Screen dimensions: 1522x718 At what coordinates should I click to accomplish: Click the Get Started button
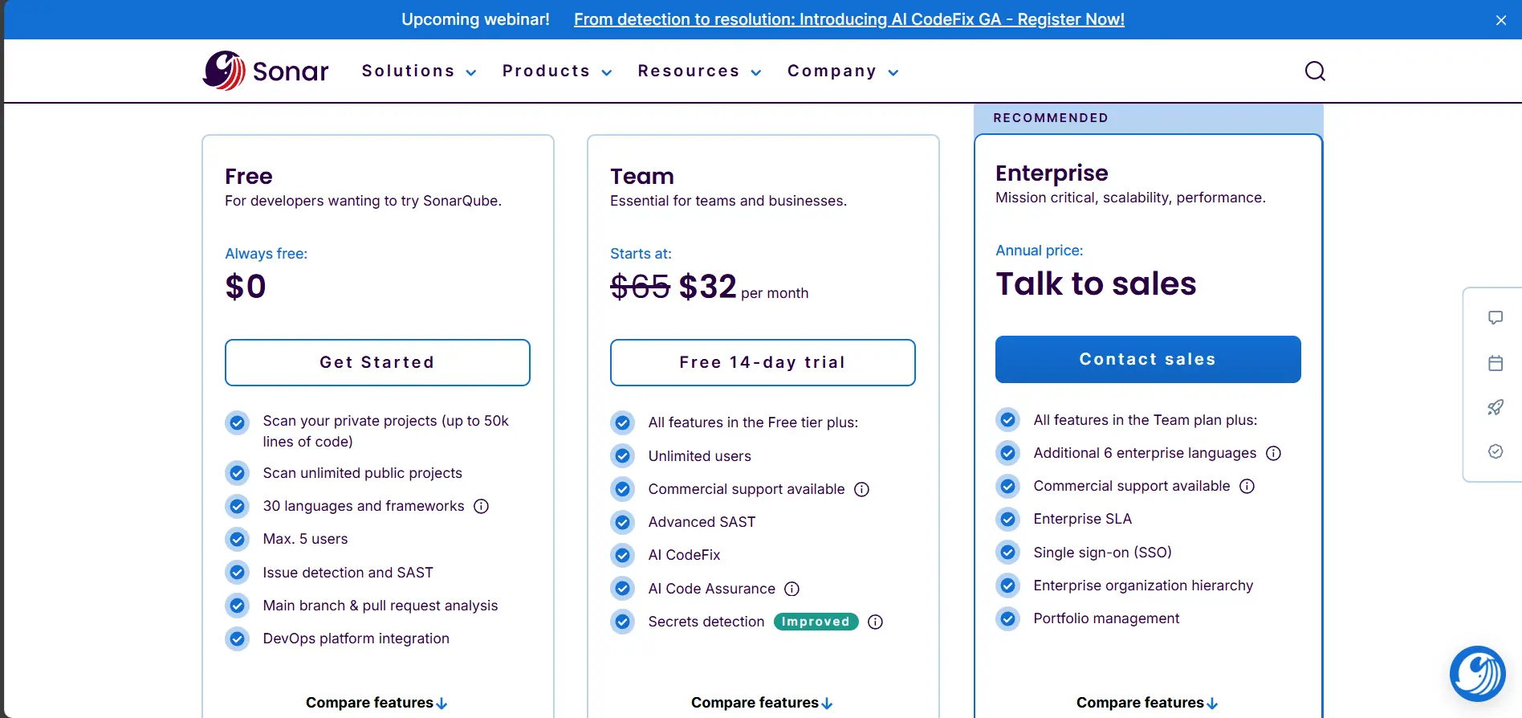[x=377, y=362]
